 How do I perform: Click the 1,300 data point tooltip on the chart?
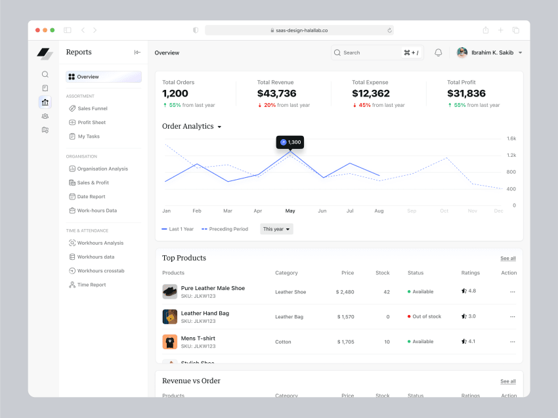(290, 142)
